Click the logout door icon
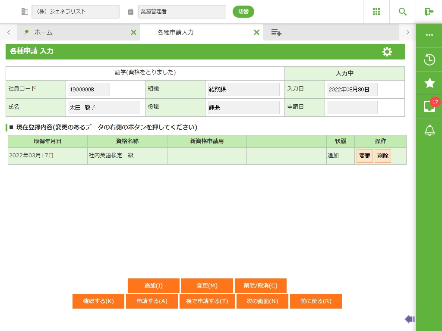 click(x=429, y=12)
